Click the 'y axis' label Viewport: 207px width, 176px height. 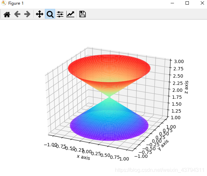pos(163,145)
